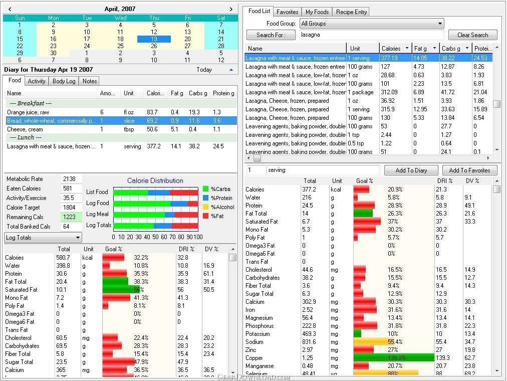
Task: Click the Search For button
Action: click(271, 35)
